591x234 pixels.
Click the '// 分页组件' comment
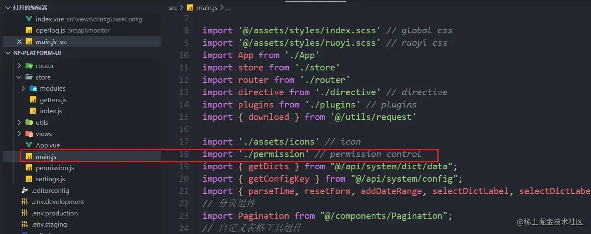tap(229, 204)
